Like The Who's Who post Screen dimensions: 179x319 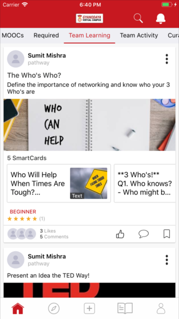120,234
